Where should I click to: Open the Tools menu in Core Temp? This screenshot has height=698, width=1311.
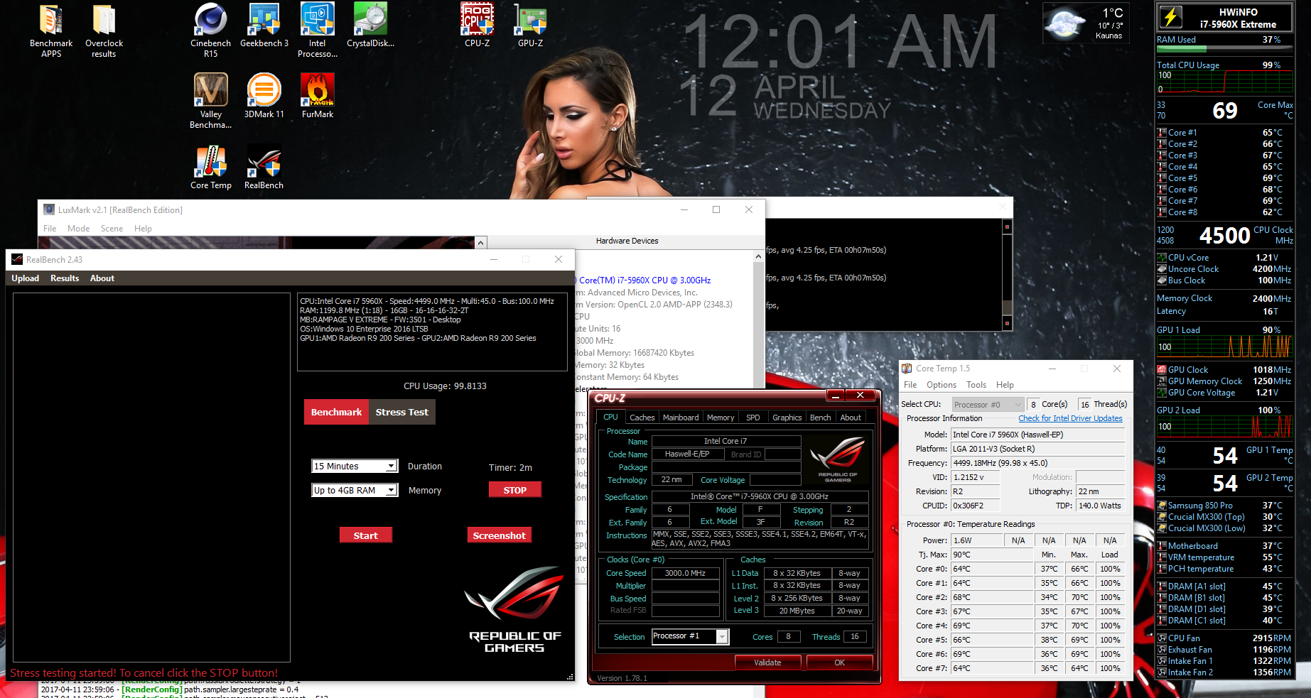point(976,385)
